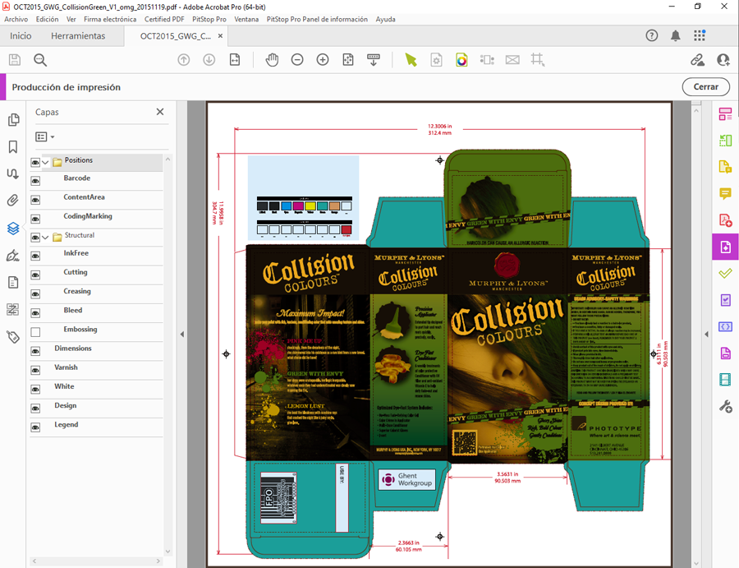Select the Crop pages tool
The height and width of the screenshot is (568, 739).
tap(537, 60)
